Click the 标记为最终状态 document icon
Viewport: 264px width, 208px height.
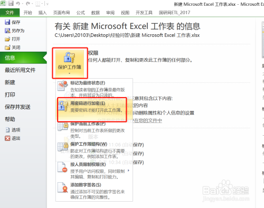(63, 86)
